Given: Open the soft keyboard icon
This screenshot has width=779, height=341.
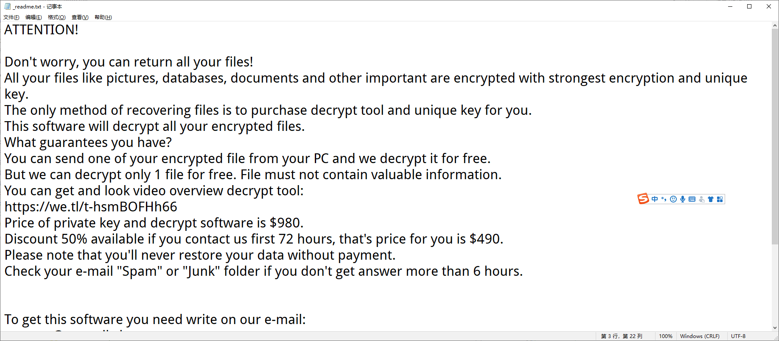Looking at the screenshot, I should pyautogui.click(x=692, y=199).
